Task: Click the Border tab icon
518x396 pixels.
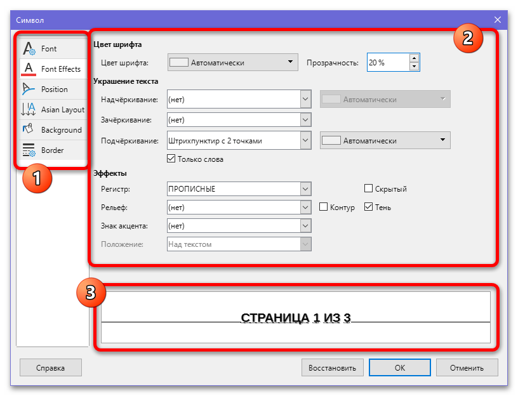Action: click(x=29, y=150)
